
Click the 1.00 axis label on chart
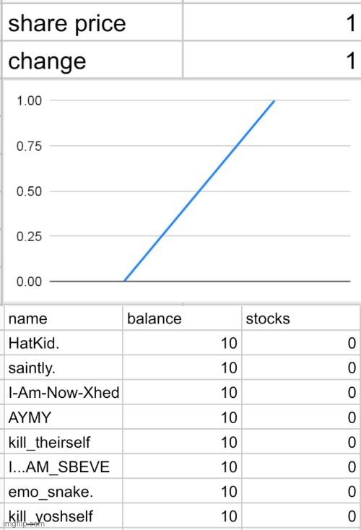tap(29, 100)
